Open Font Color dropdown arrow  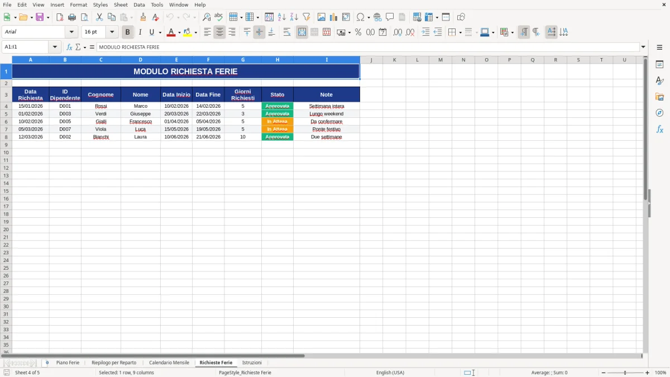click(x=179, y=32)
